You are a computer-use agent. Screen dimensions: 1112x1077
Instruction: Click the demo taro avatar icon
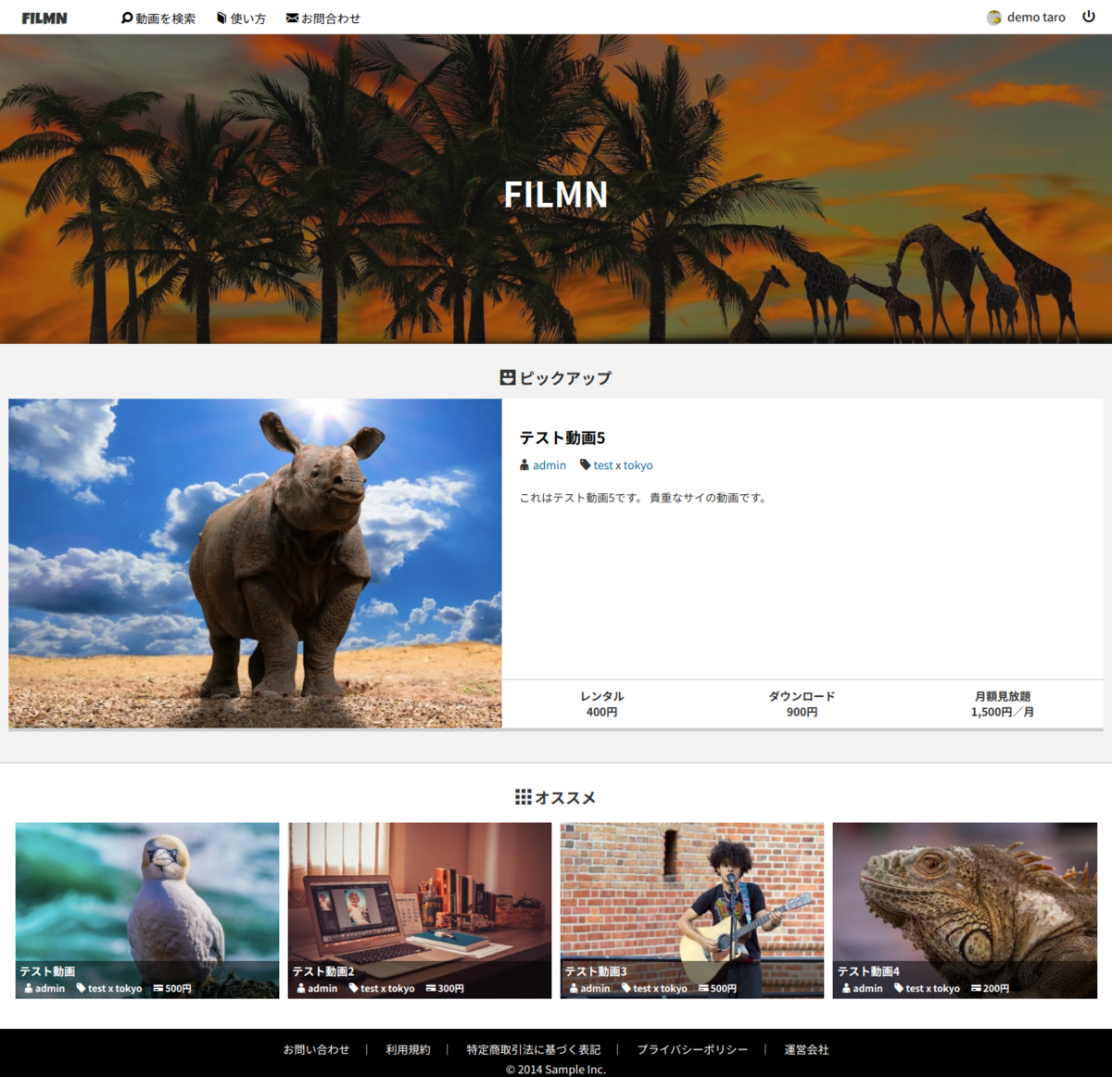click(994, 18)
